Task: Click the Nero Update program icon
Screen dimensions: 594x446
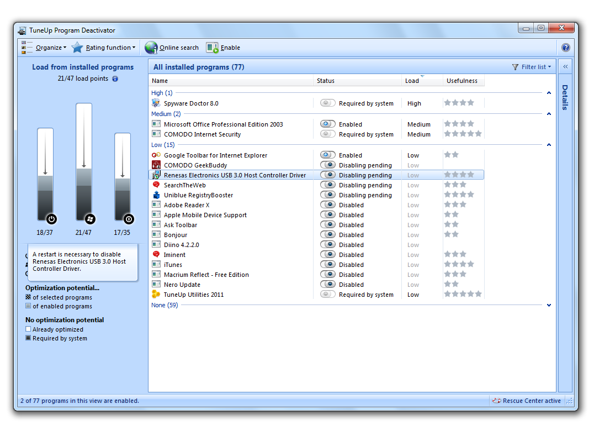Action: pos(156,285)
